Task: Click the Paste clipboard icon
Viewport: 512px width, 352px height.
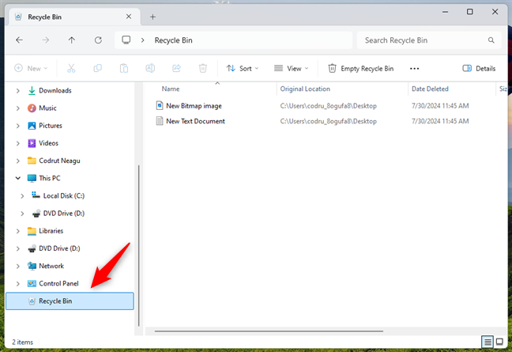Action: point(124,68)
